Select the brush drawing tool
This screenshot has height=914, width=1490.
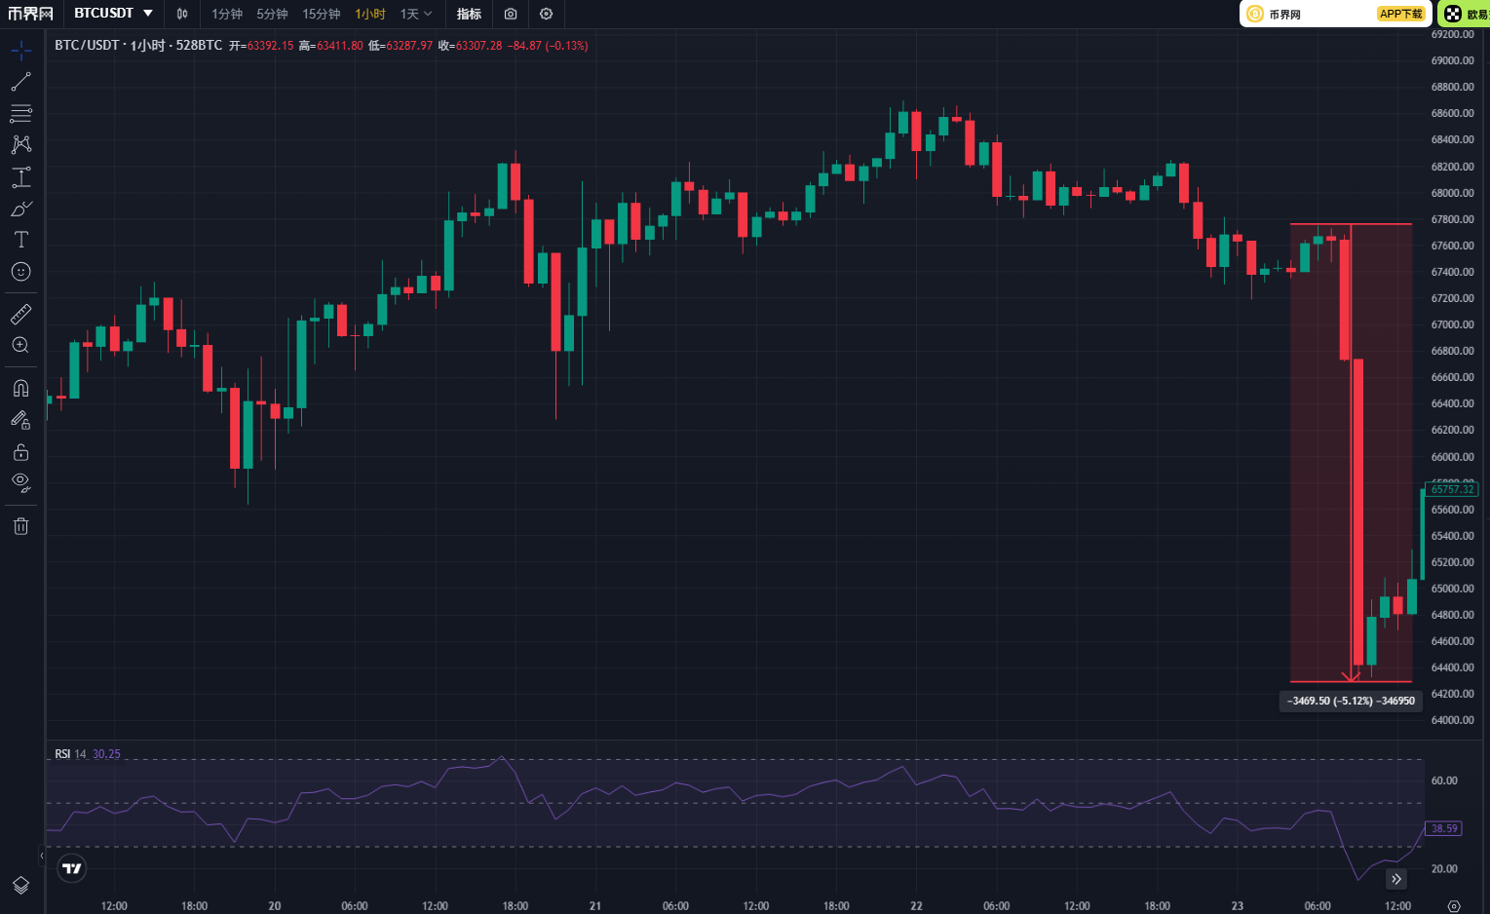pyautogui.click(x=21, y=209)
